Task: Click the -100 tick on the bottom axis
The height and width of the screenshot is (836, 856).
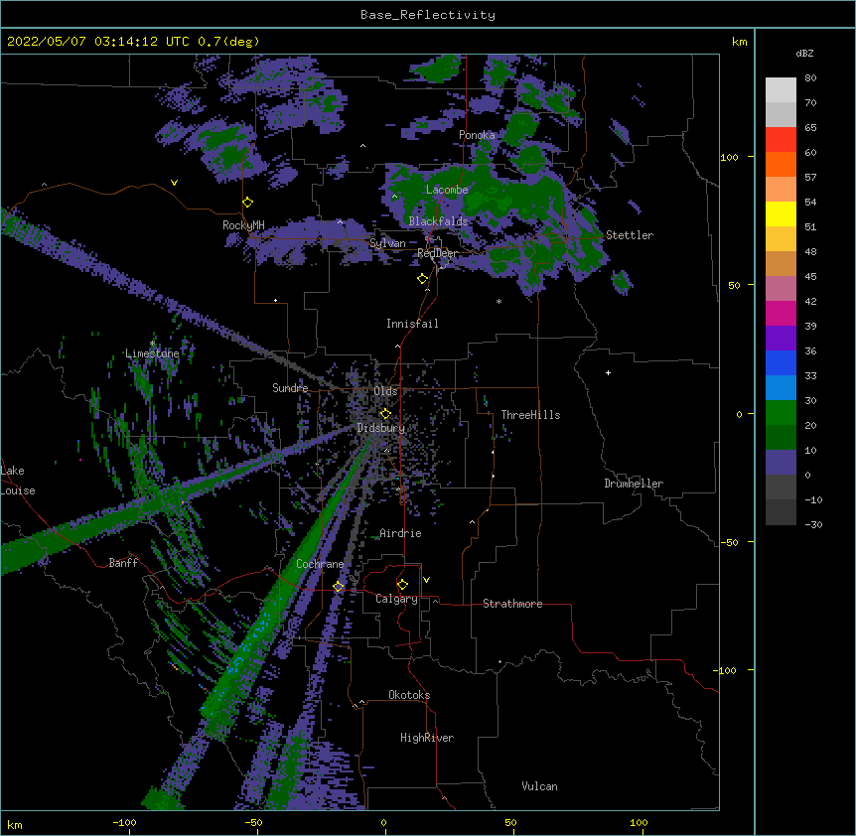Action: point(125,823)
